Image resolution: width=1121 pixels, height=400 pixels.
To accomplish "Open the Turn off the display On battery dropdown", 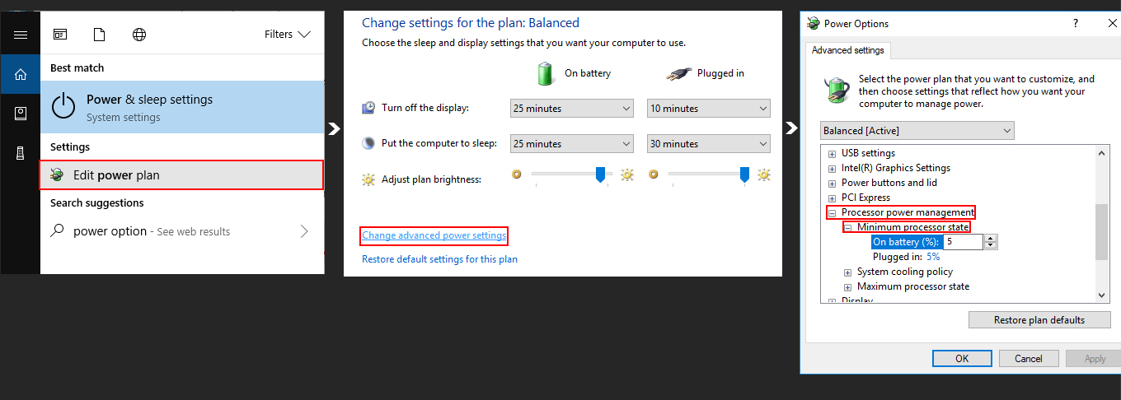I will coord(572,108).
